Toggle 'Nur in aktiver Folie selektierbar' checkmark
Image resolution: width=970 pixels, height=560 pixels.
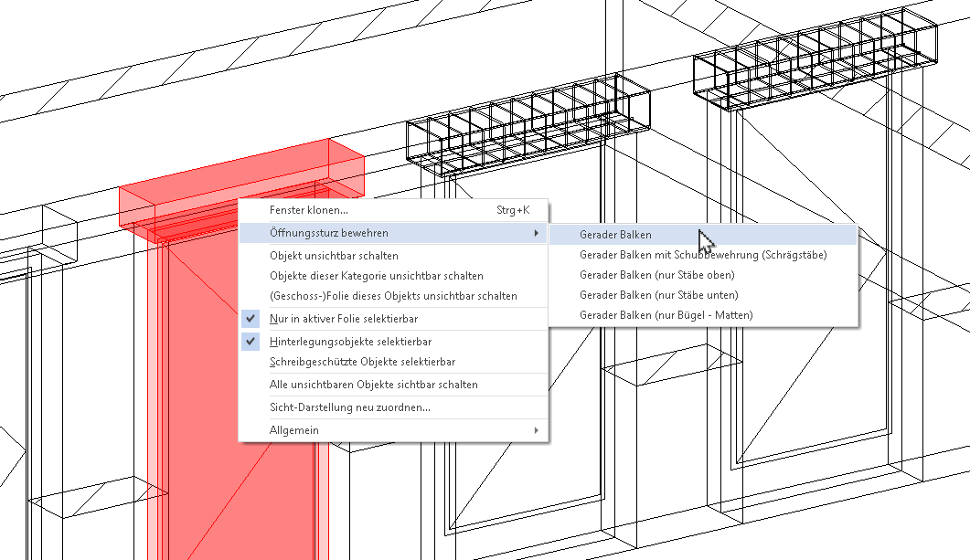[x=250, y=319]
